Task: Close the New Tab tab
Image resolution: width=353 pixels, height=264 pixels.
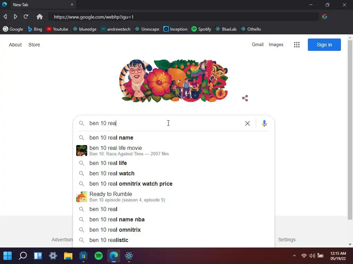Action: [72, 4]
